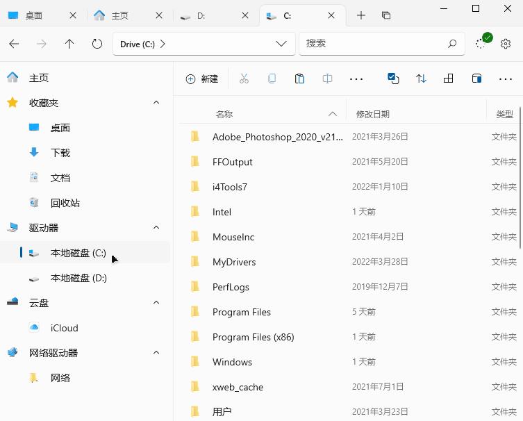Toggle the preview pane icon
Viewport: 523px width, 421px height.
[x=476, y=79]
